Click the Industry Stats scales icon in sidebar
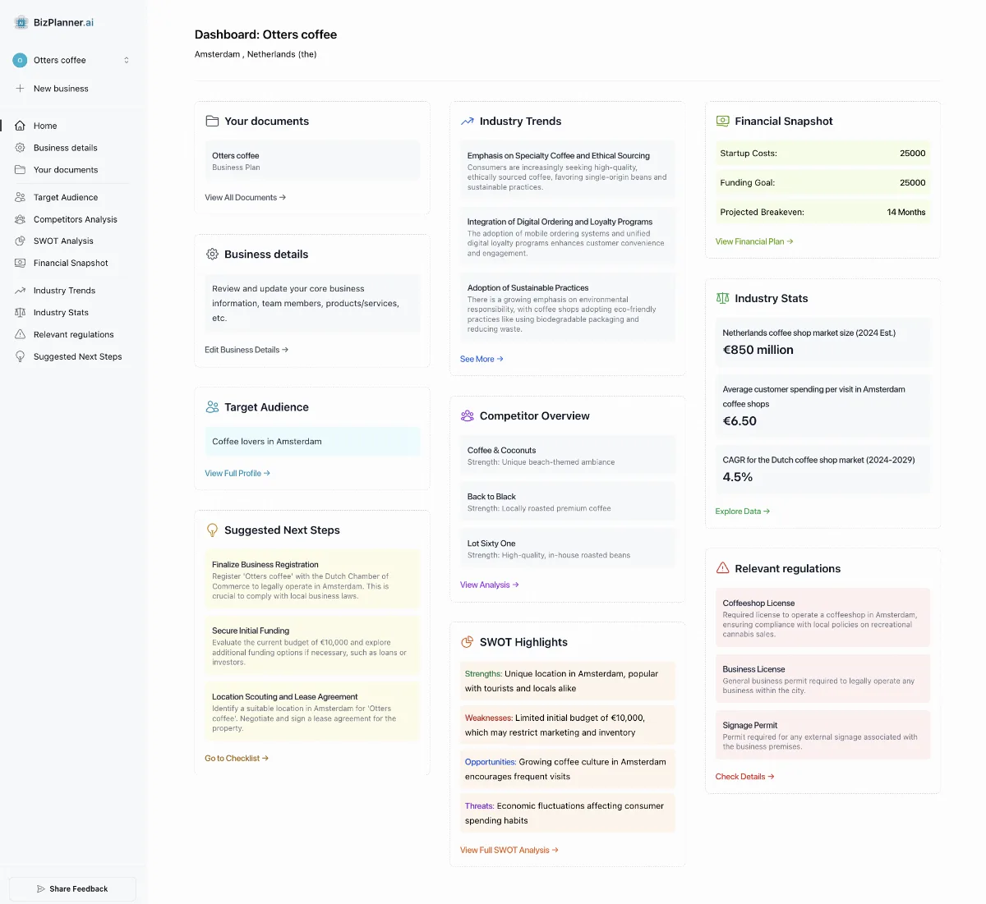The image size is (986, 904). coord(20,313)
